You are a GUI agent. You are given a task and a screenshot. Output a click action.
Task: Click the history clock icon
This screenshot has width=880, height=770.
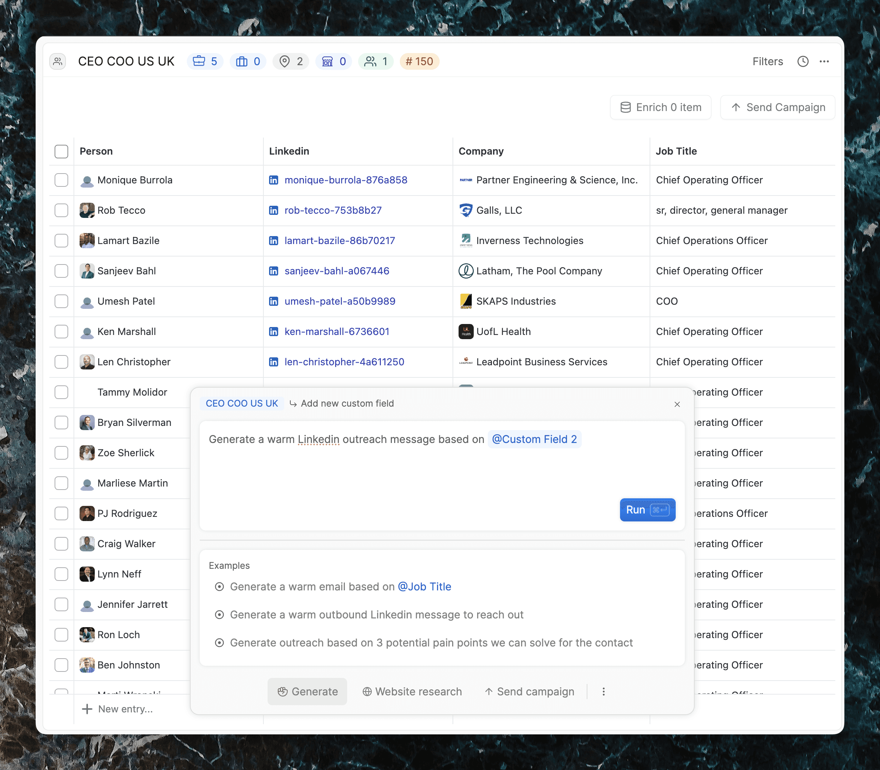tap(803, 61)
